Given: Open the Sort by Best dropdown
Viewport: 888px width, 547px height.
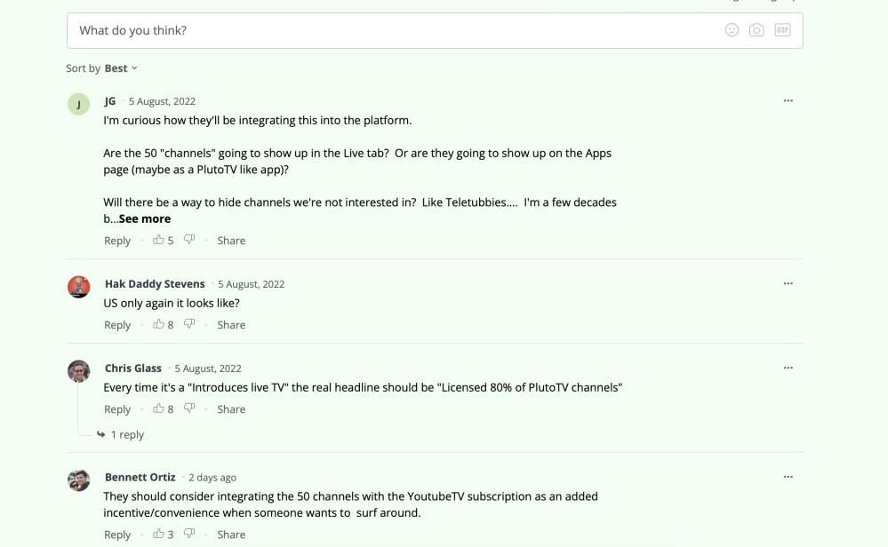Looking at the screenshot, I should pyautogui.click(x=121, y=68).
